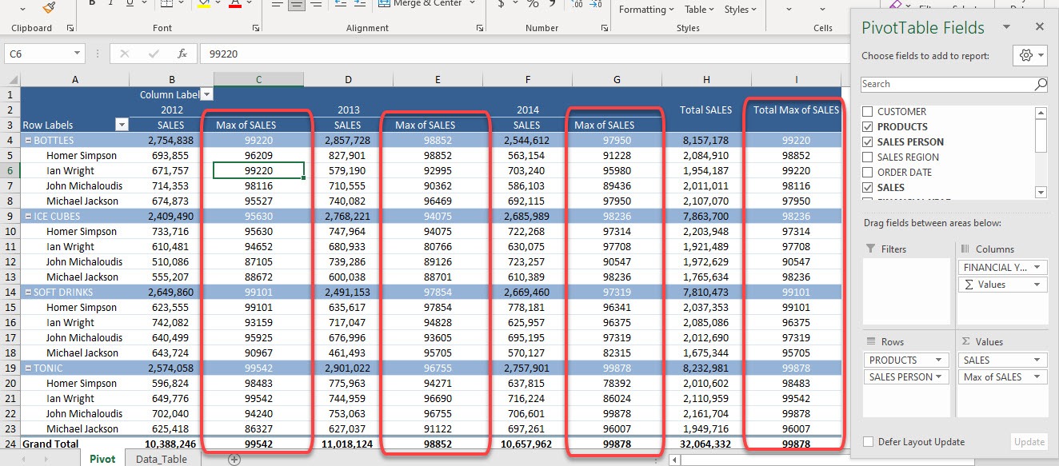
Task: Check the CUSTOMER field checkbox
Action: (x=868, y=112)
